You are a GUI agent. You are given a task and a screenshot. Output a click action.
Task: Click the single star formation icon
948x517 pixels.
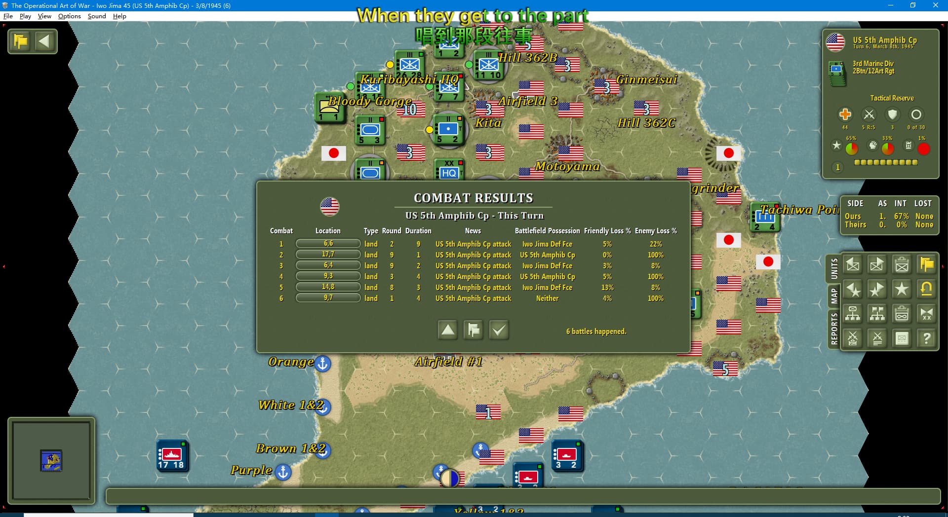pos(902,289)
